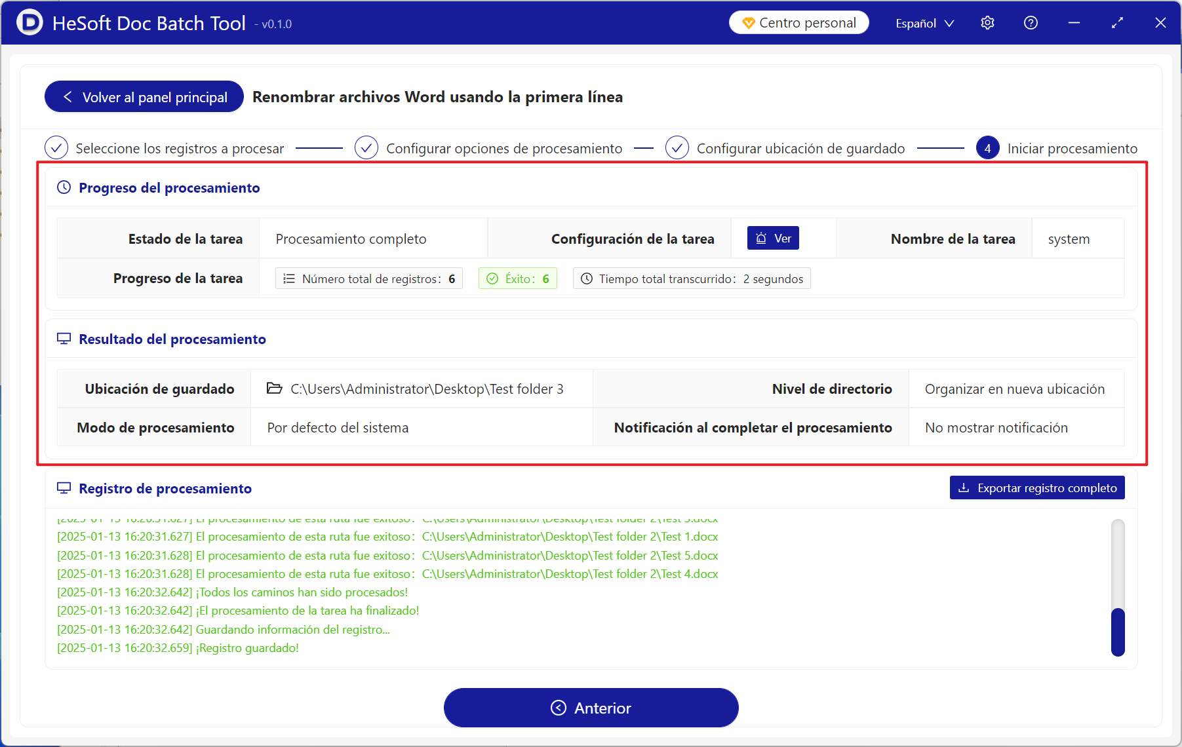
Task: Click log line ¡Registro guardado!
Action: pyautogui.click(x=178, y=647)
